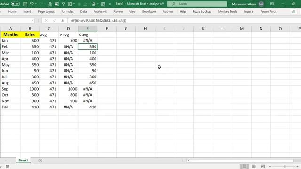Expand the dropdown beside the form icon
This screenshot has height=169, width=301.
98,4
